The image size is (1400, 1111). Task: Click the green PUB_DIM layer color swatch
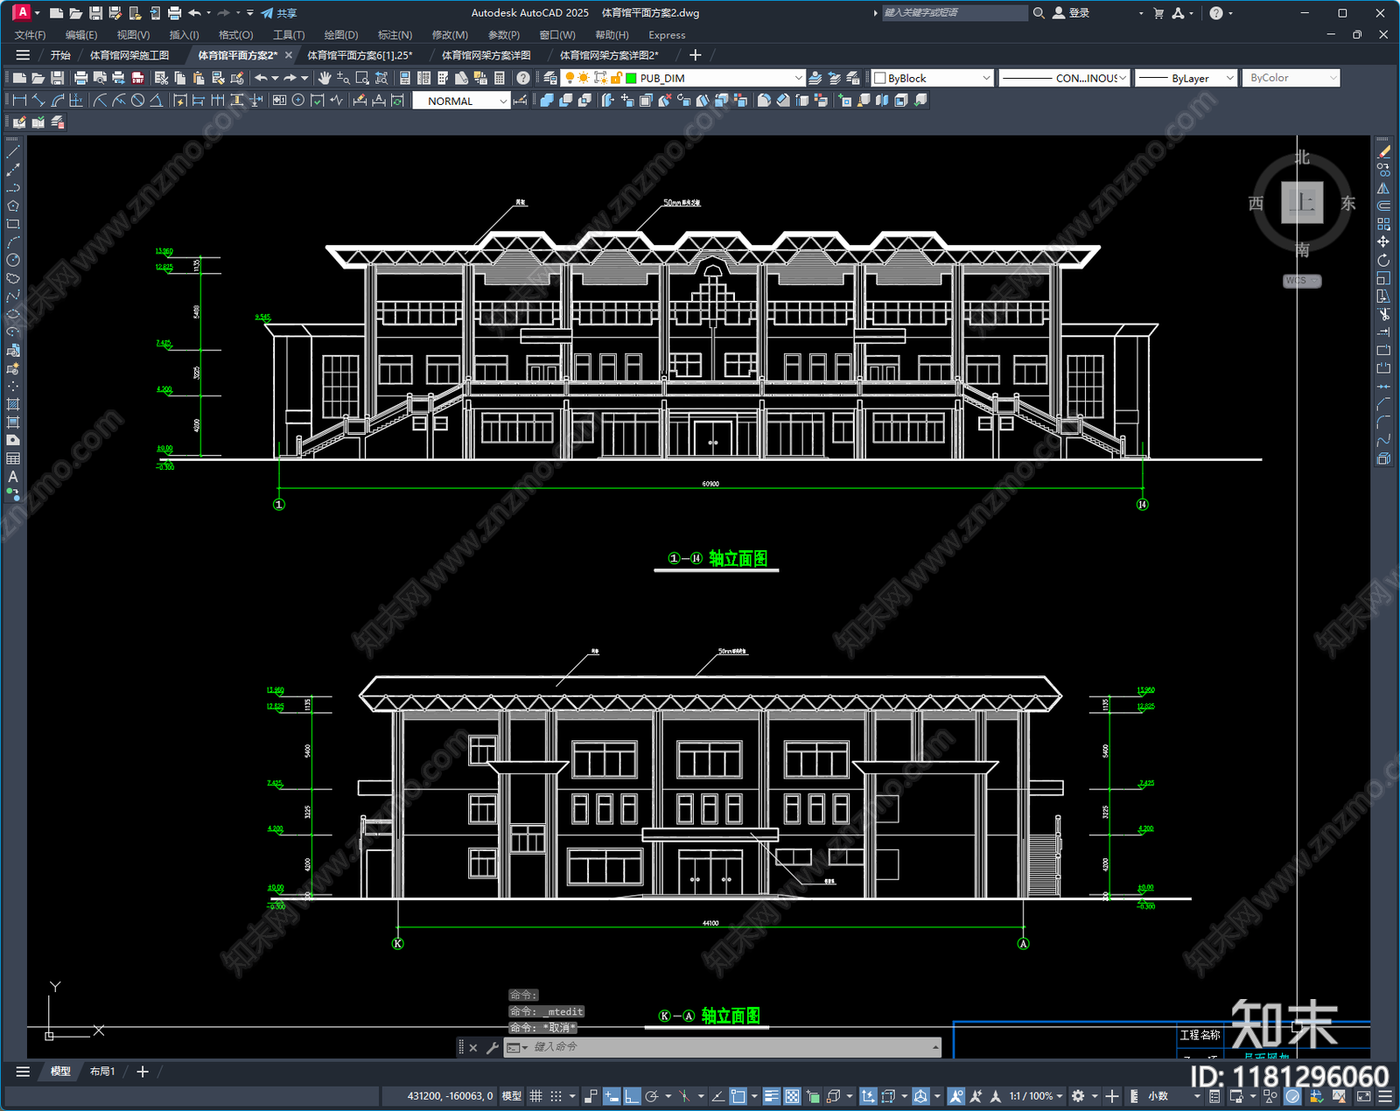click(631, 78)
